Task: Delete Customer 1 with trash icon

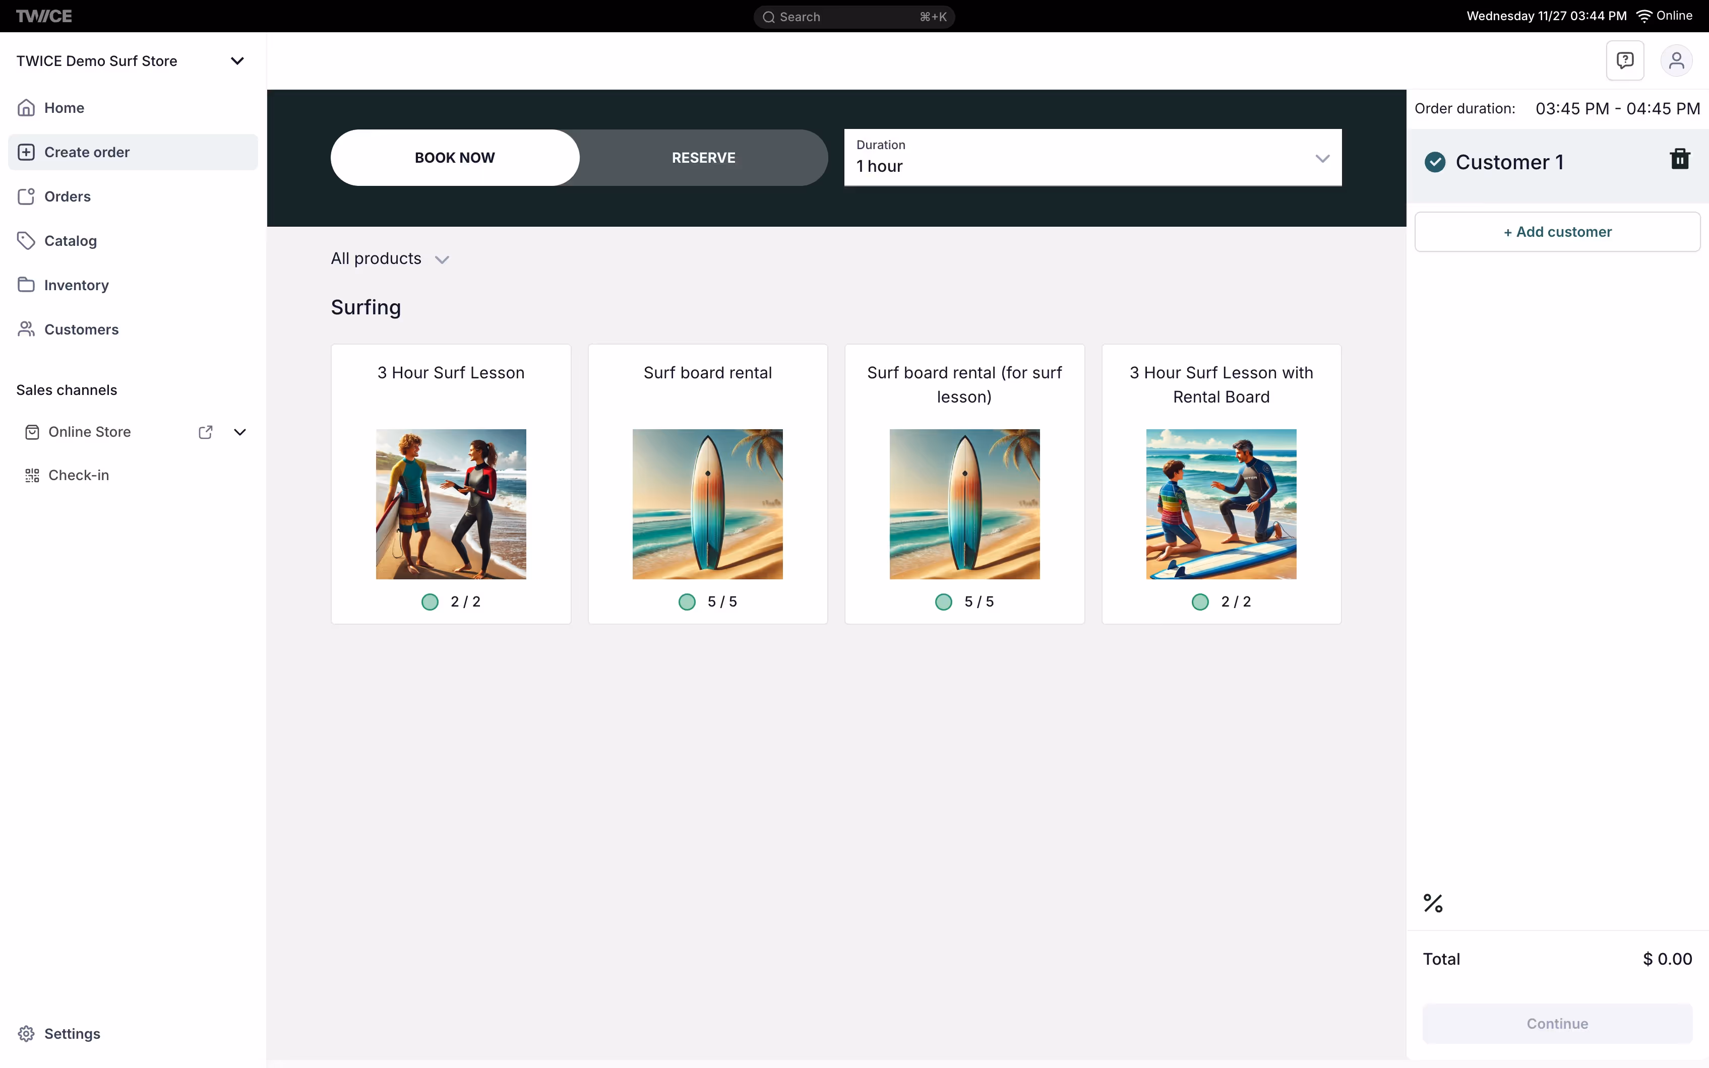Action: coord(1679,160)
